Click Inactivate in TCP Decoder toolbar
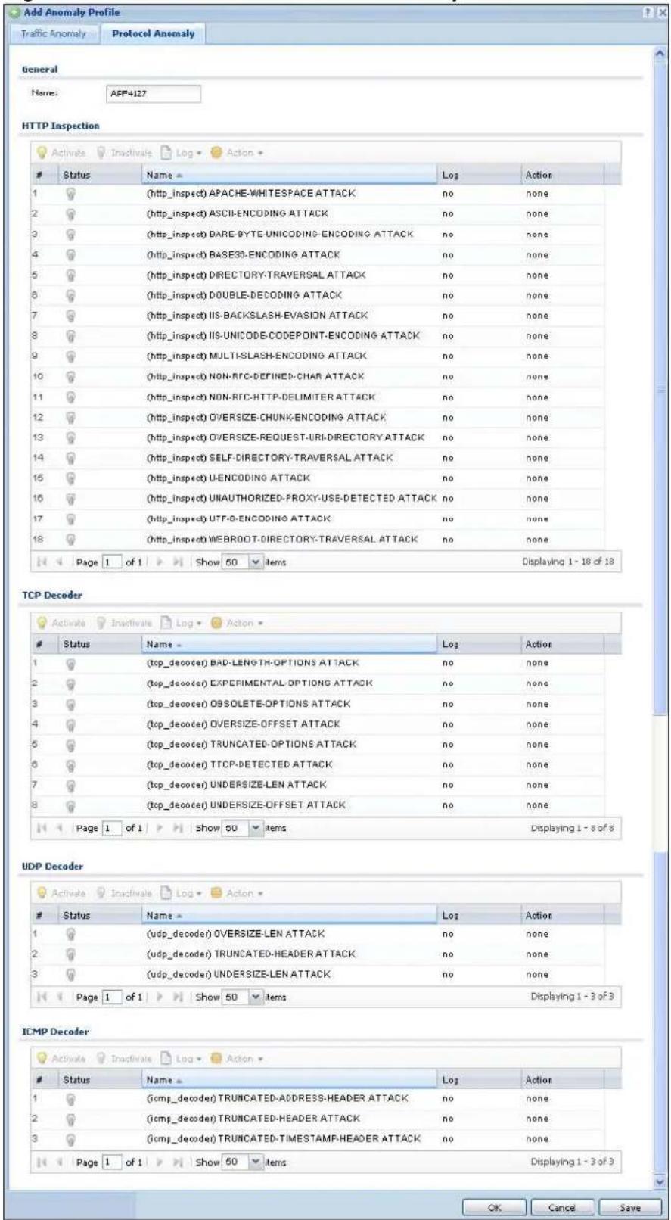 click(125, 623)
